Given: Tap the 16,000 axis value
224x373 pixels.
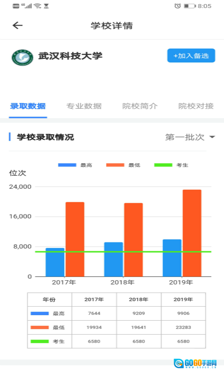Looking at the screenshot, I should pyautogui.click(x=20, y=216).
